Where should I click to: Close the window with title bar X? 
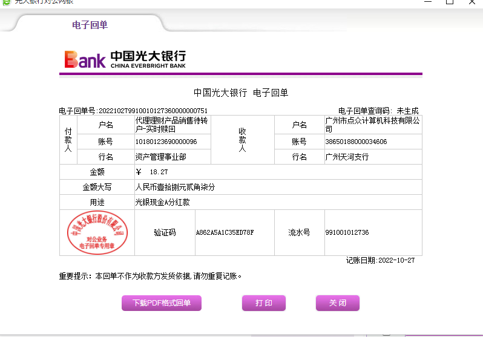472,2
